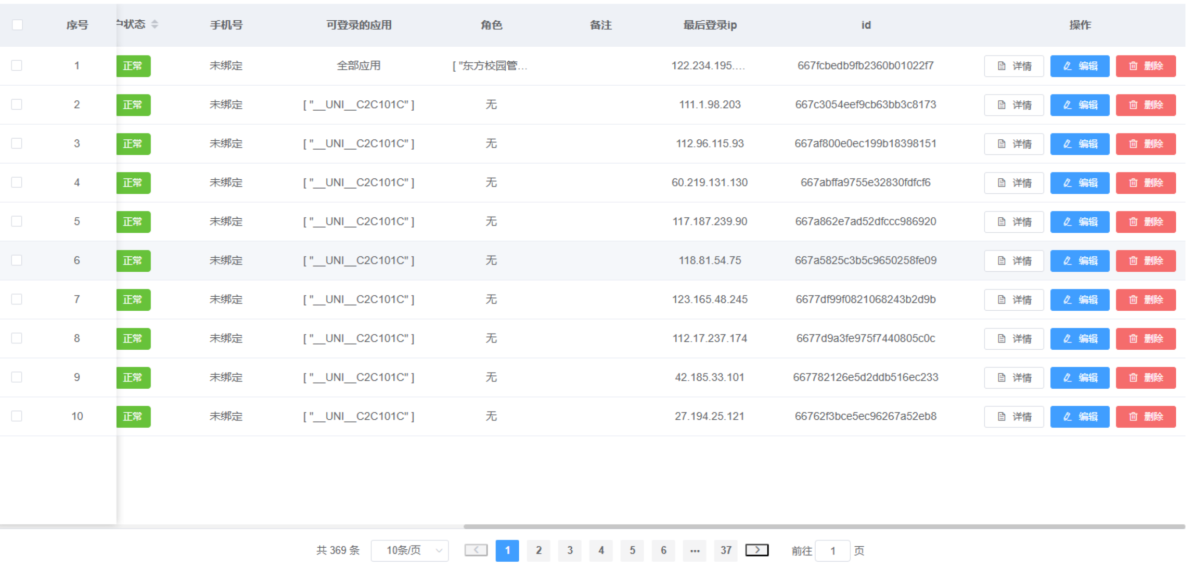The width and height of the screenshot is (1194, 569).
Task: Click id cell 6677d9a3fe975f7440805c0c
Action: point(865,338)
